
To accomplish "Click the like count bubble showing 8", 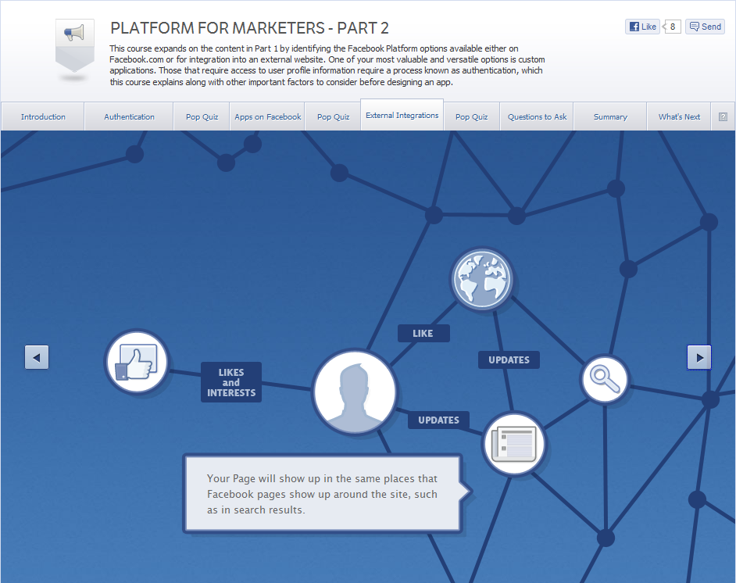I will click(x=672, y=27).
